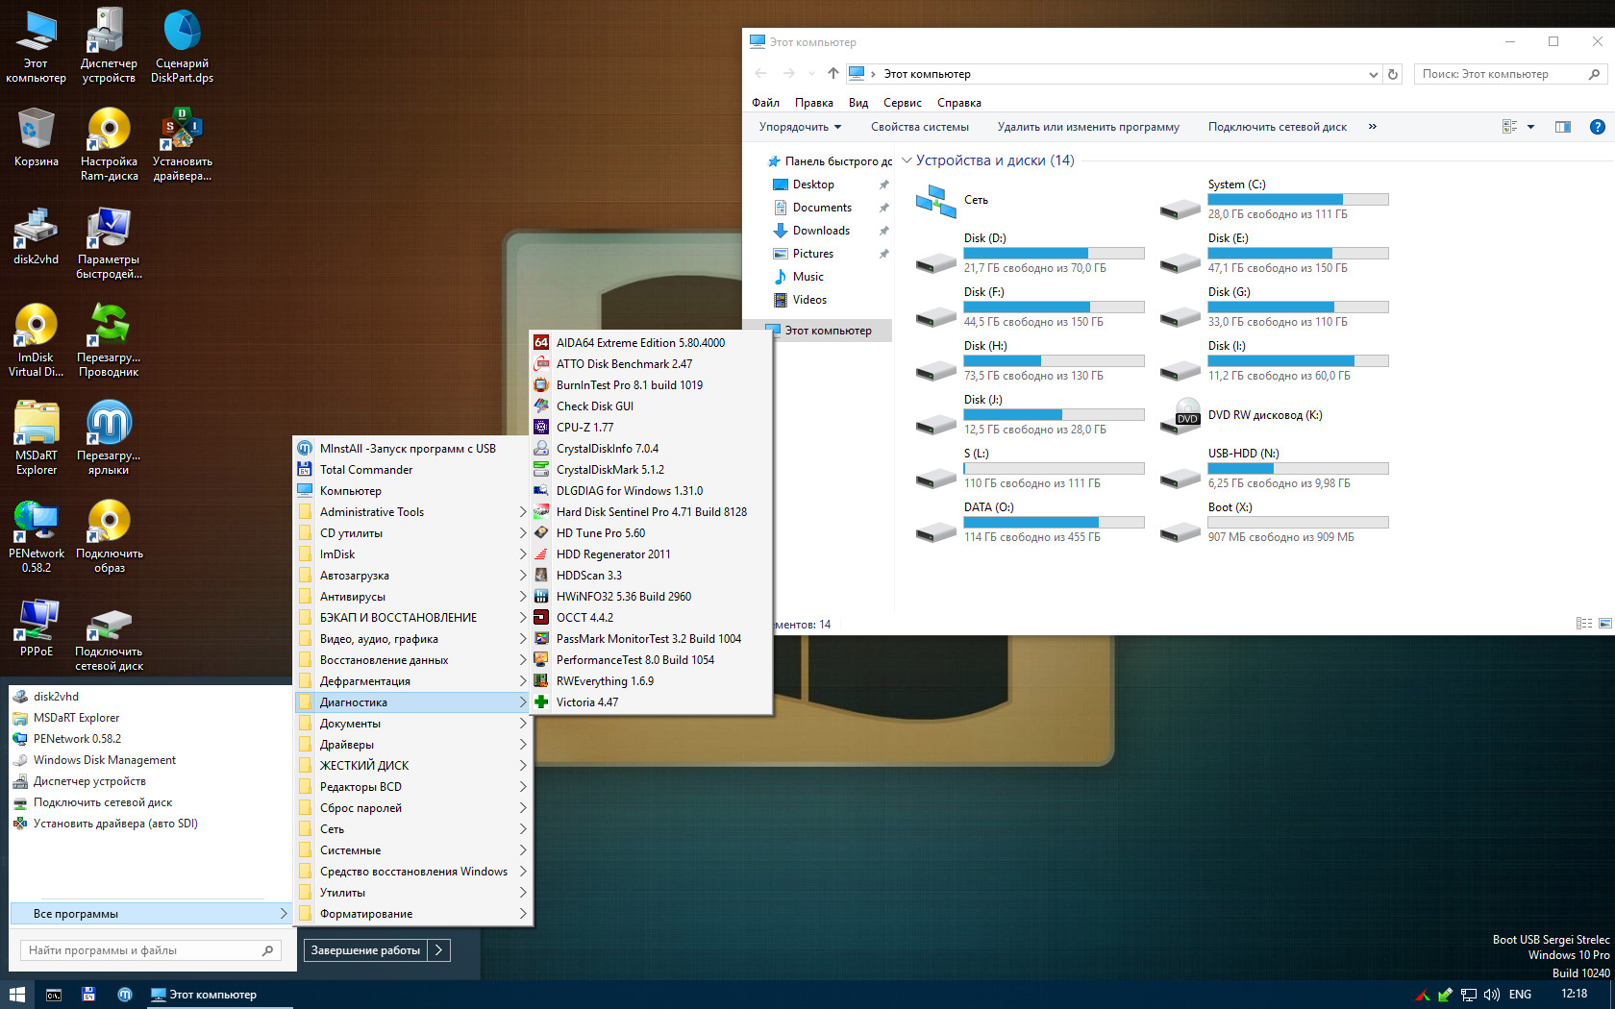Click the USB-HDD (N:) capacity bar

click(x=1298, y=469)
